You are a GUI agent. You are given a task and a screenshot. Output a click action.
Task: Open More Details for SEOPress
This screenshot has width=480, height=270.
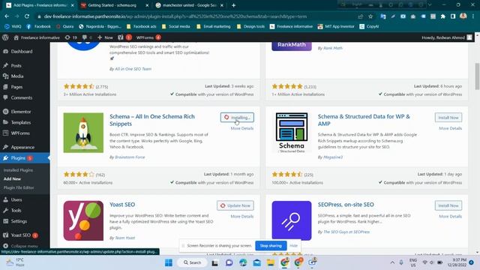click(450, 217)
